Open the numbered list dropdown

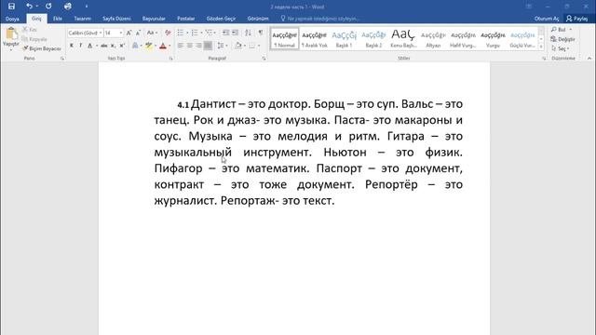click(x=201, y=33)
